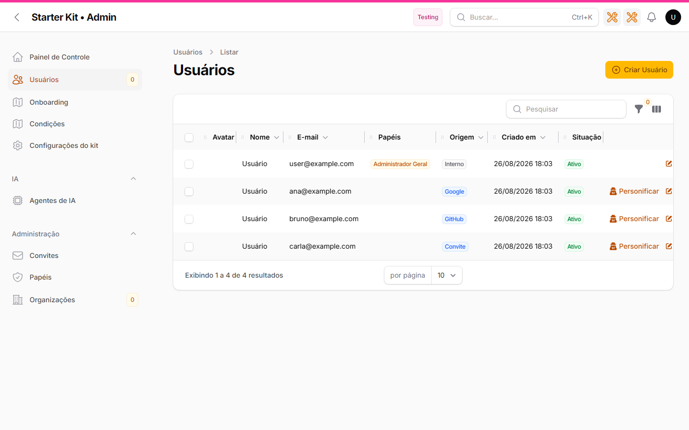This screenshot has height=430, width=689.
Task: Open Configurações do kit
Action: [75, 145]
